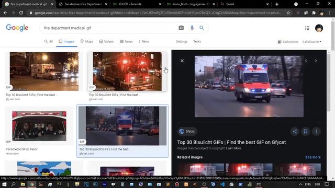This screenshot has height=188, width=335.
Task: Open the Google apps grid
Action: coord(307,28)
